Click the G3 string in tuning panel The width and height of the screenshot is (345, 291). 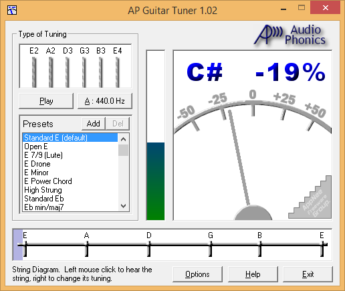click(84, 72)
